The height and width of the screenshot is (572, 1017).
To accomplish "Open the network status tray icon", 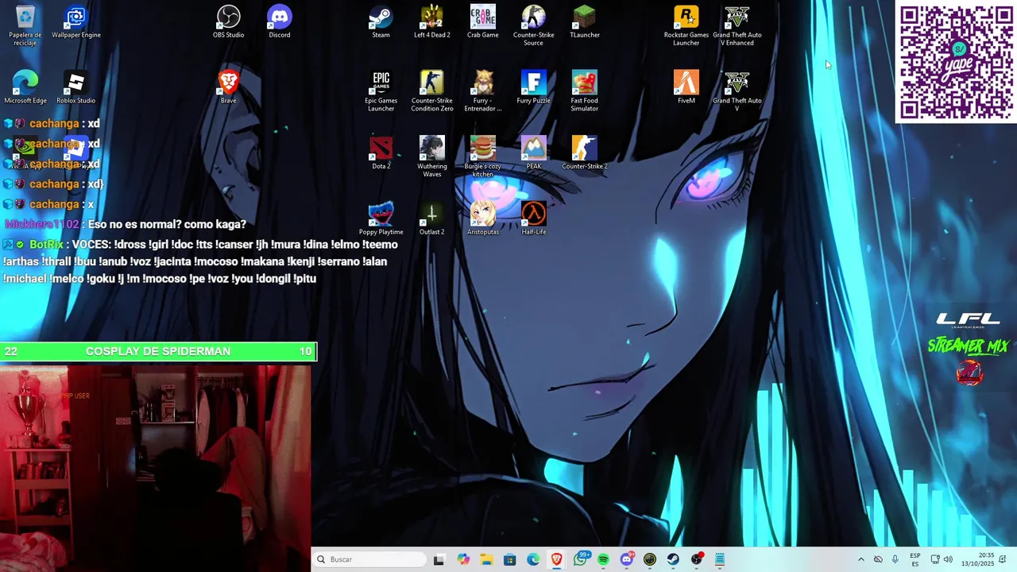I will pos(935,559).
